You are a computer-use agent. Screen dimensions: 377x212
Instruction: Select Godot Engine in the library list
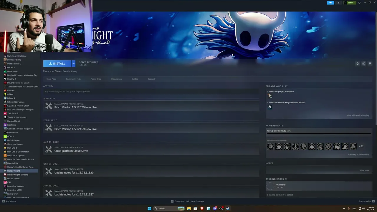[13, 140]
